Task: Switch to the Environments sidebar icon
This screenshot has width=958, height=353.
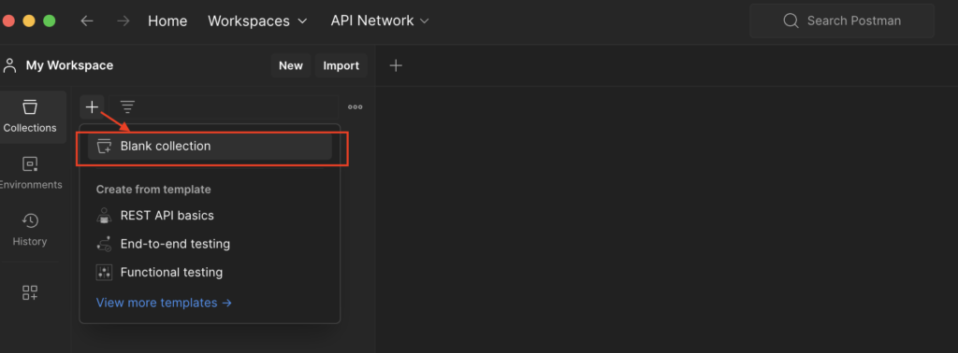Action: 30,173
